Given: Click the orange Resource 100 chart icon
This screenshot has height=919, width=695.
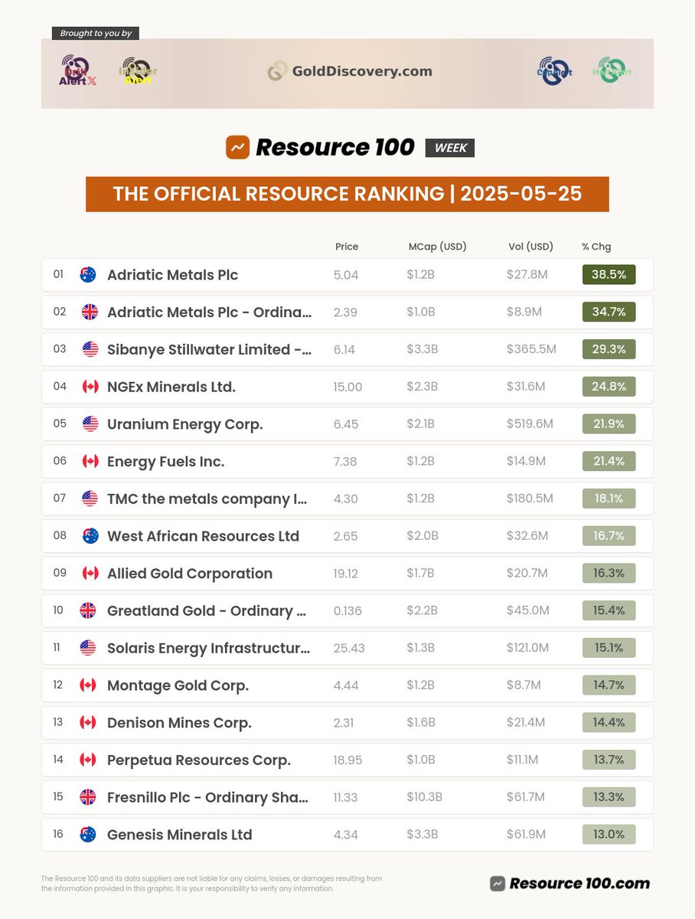Looking at the screenshot, I should click(x=238, y=147).
